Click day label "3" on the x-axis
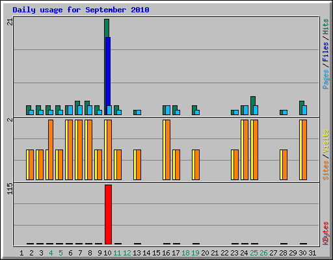The height and width of the screenshot is (260, 333). (41, 253)
